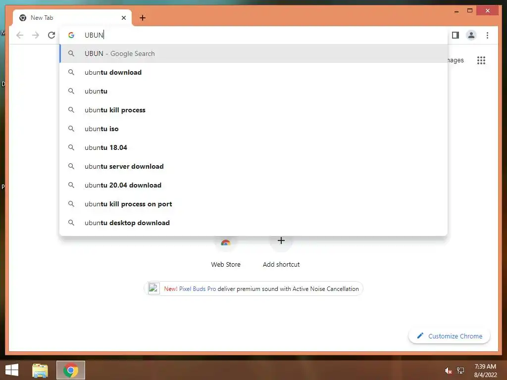Click search icon beside 'ubuntu 18.04'
The width and height of the screenshot is (507, 380).
(x=71, y=147)
